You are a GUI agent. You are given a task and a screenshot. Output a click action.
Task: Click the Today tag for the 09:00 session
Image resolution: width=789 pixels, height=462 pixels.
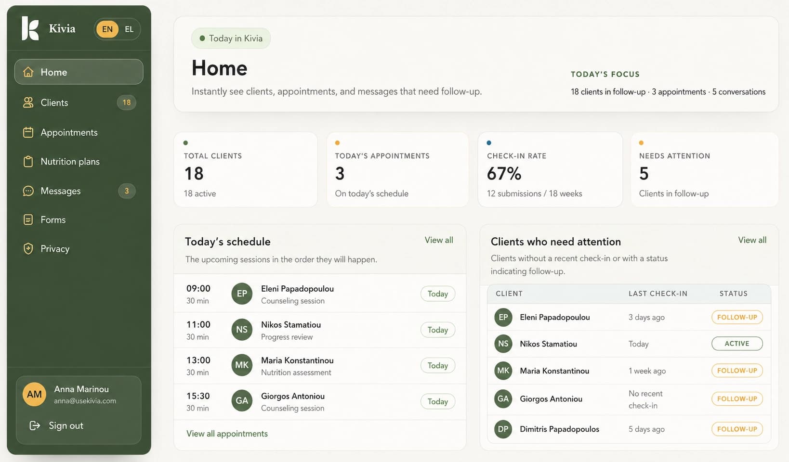click(438, 294)
